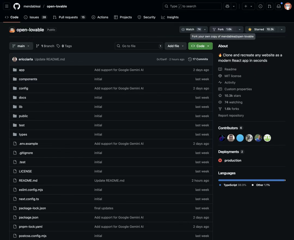Switch to the Actions tab

click(x=100, y=17)
